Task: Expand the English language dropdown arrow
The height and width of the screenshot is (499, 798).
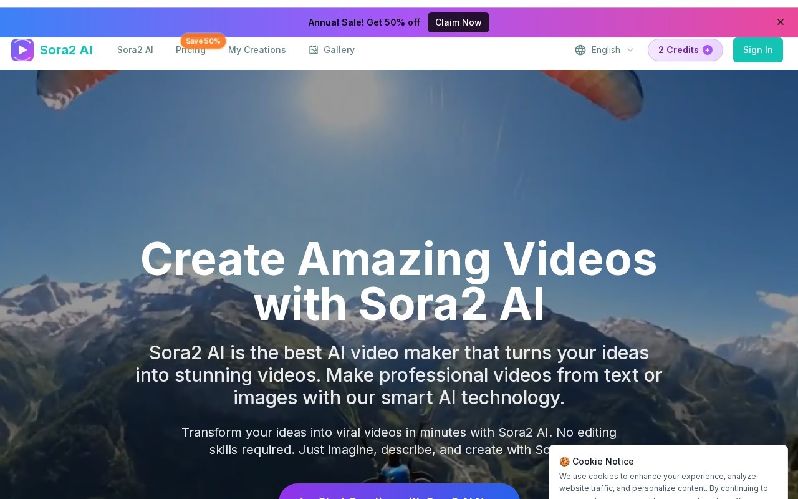Action: pos(630,50)
